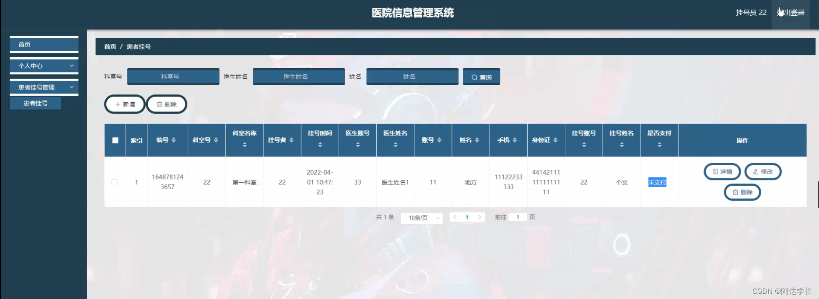Click 1648781243657 编号 cell
The image size is (819, 299).
(x=168, y=182)
